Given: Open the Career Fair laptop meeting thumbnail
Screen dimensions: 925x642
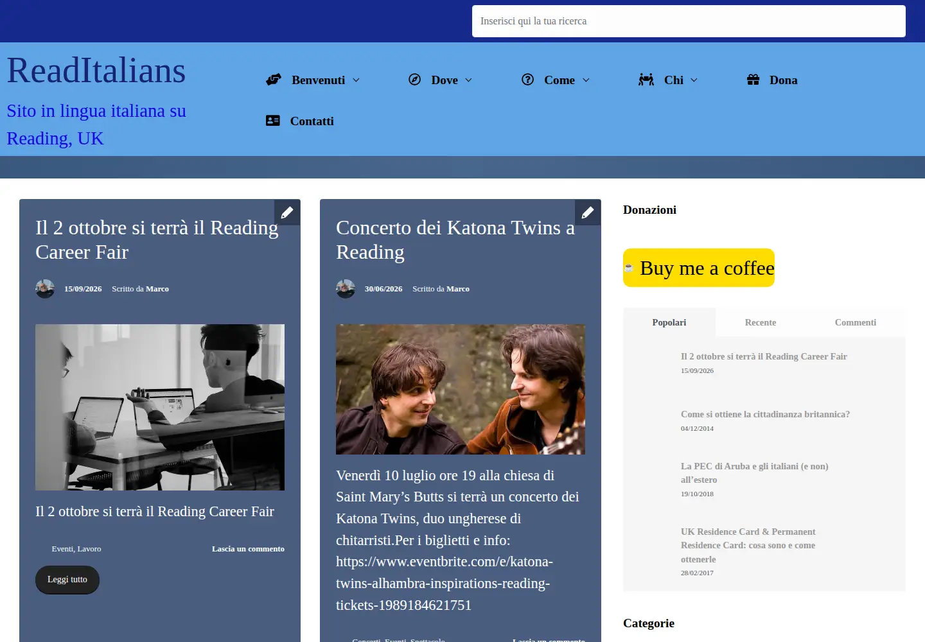Looking at the screenshot, I should point(160,407).
